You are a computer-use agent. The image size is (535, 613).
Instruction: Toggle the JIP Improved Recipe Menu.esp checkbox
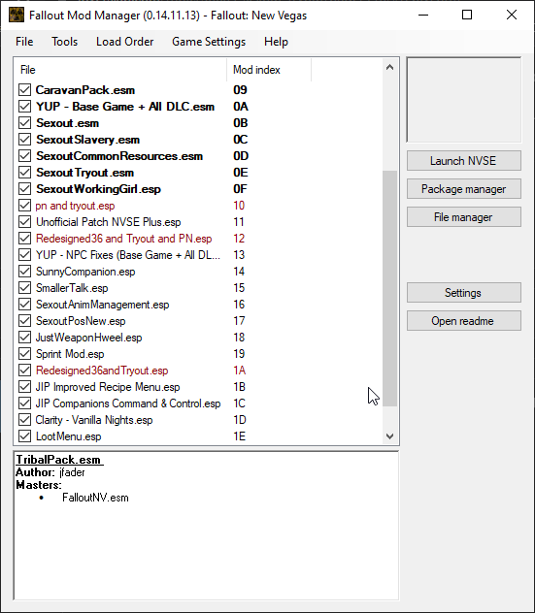click(x=24, y=387)
